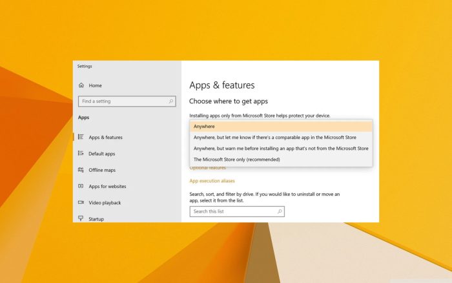Select The Microsoft Store only (recommended)
The height and width of the screenshot is (283, 452).
tap(281, 159)
